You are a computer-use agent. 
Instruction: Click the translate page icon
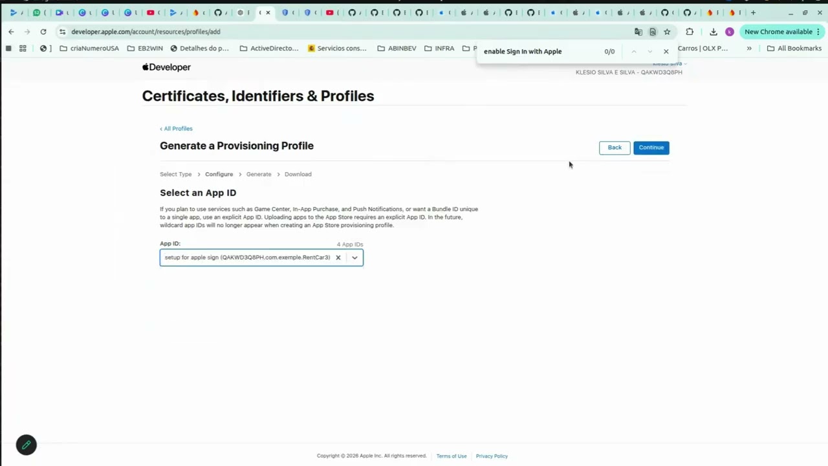[x=638, y=32]
